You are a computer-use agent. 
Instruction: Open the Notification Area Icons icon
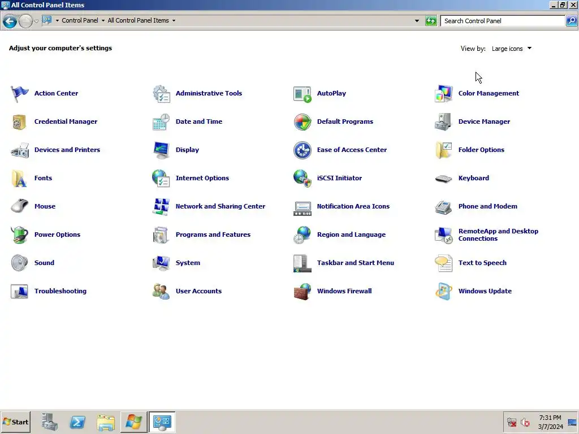click(303, 208)
